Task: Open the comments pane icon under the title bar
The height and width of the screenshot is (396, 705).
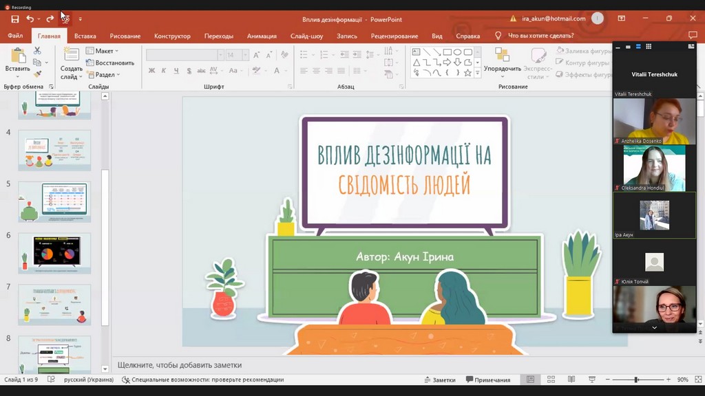Action: click(693, 35)
